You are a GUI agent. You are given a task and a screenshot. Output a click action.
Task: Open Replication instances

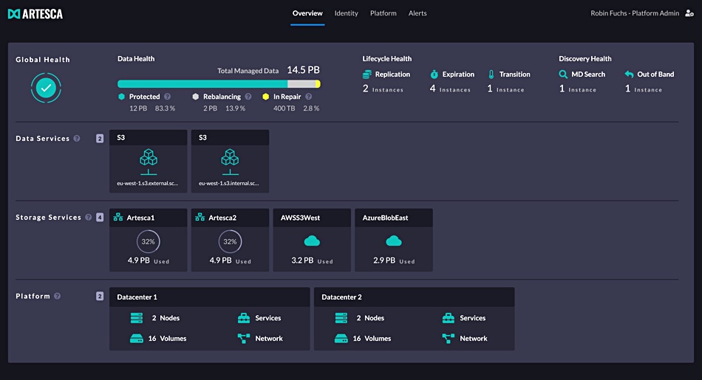tap(383, 89)
